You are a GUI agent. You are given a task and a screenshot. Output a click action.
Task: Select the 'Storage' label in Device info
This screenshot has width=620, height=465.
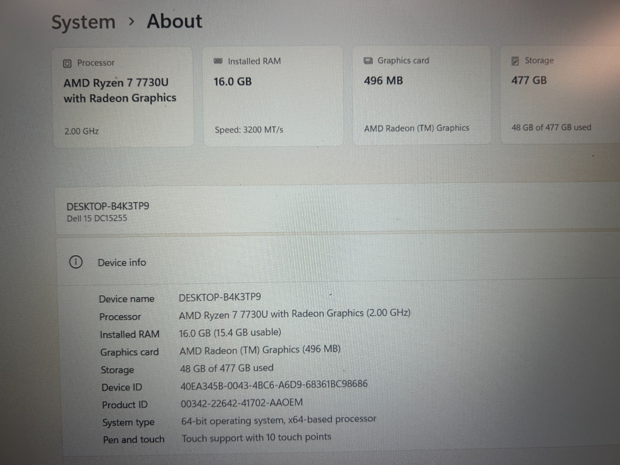tap(117, 370)
